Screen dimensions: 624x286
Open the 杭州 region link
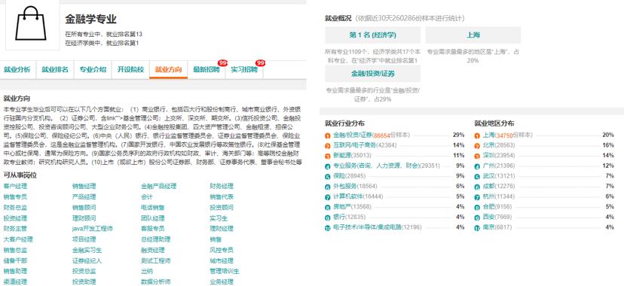488,197
